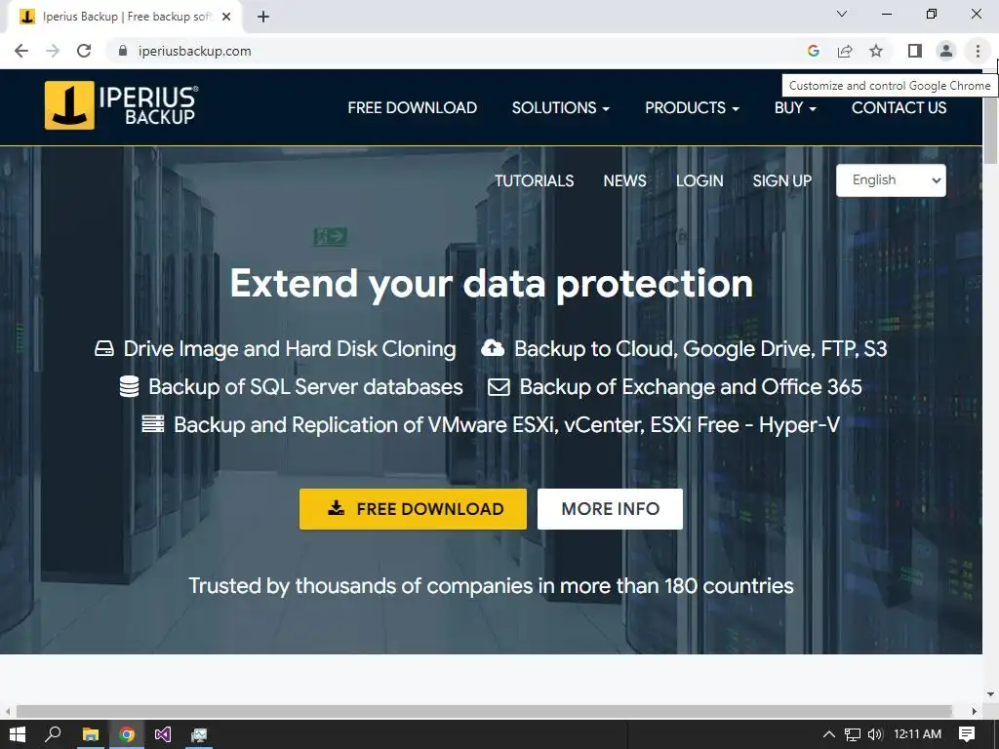Open the Chrome profile avatar
Image resolution: width=999 pixels, height=749 pixels.
pos(946,51)
